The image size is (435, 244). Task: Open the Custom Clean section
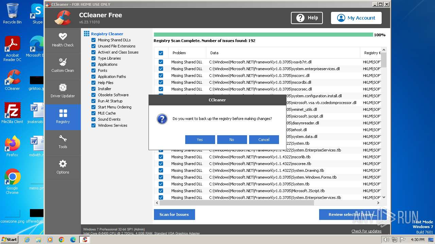(63, 66)
